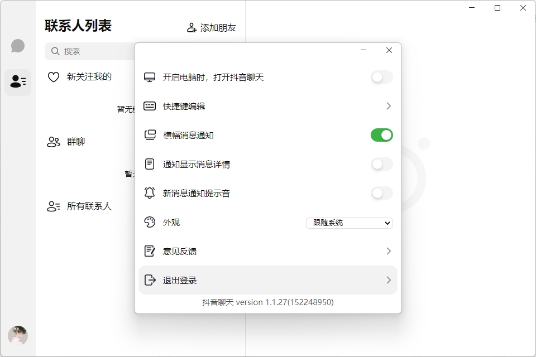This screenshot has height=357, width=536.
Task: Open 所有联系人 section
Action: [x=89, y=206]
